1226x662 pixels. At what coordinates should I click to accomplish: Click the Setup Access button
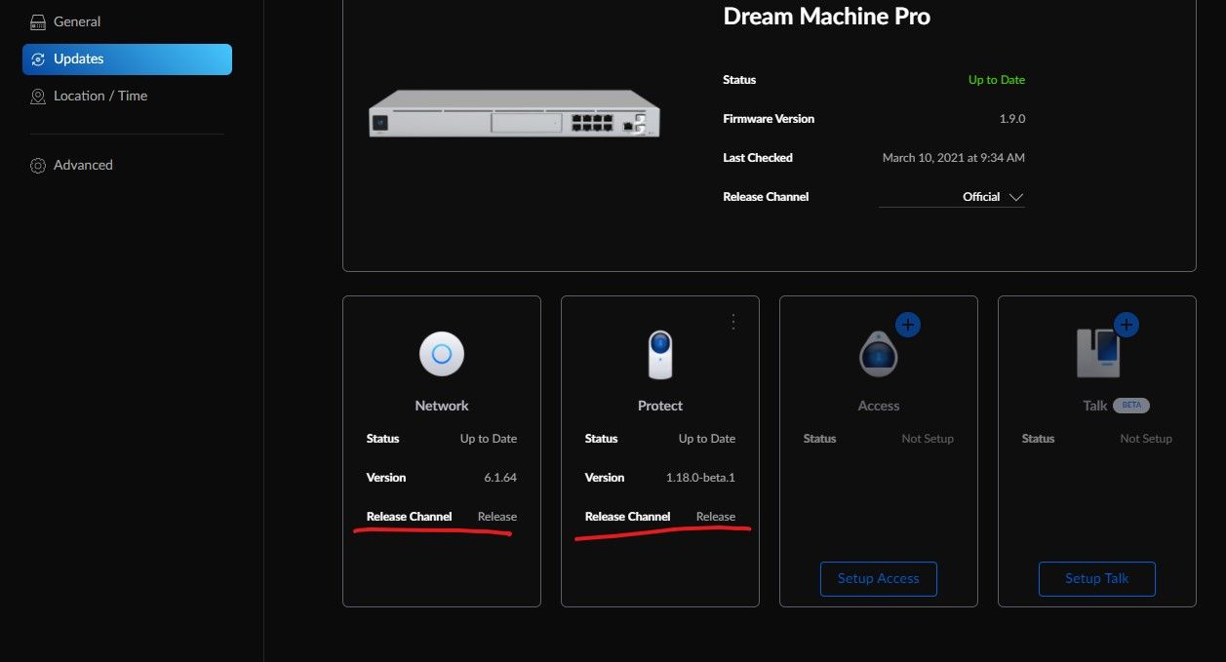[879, 578]
